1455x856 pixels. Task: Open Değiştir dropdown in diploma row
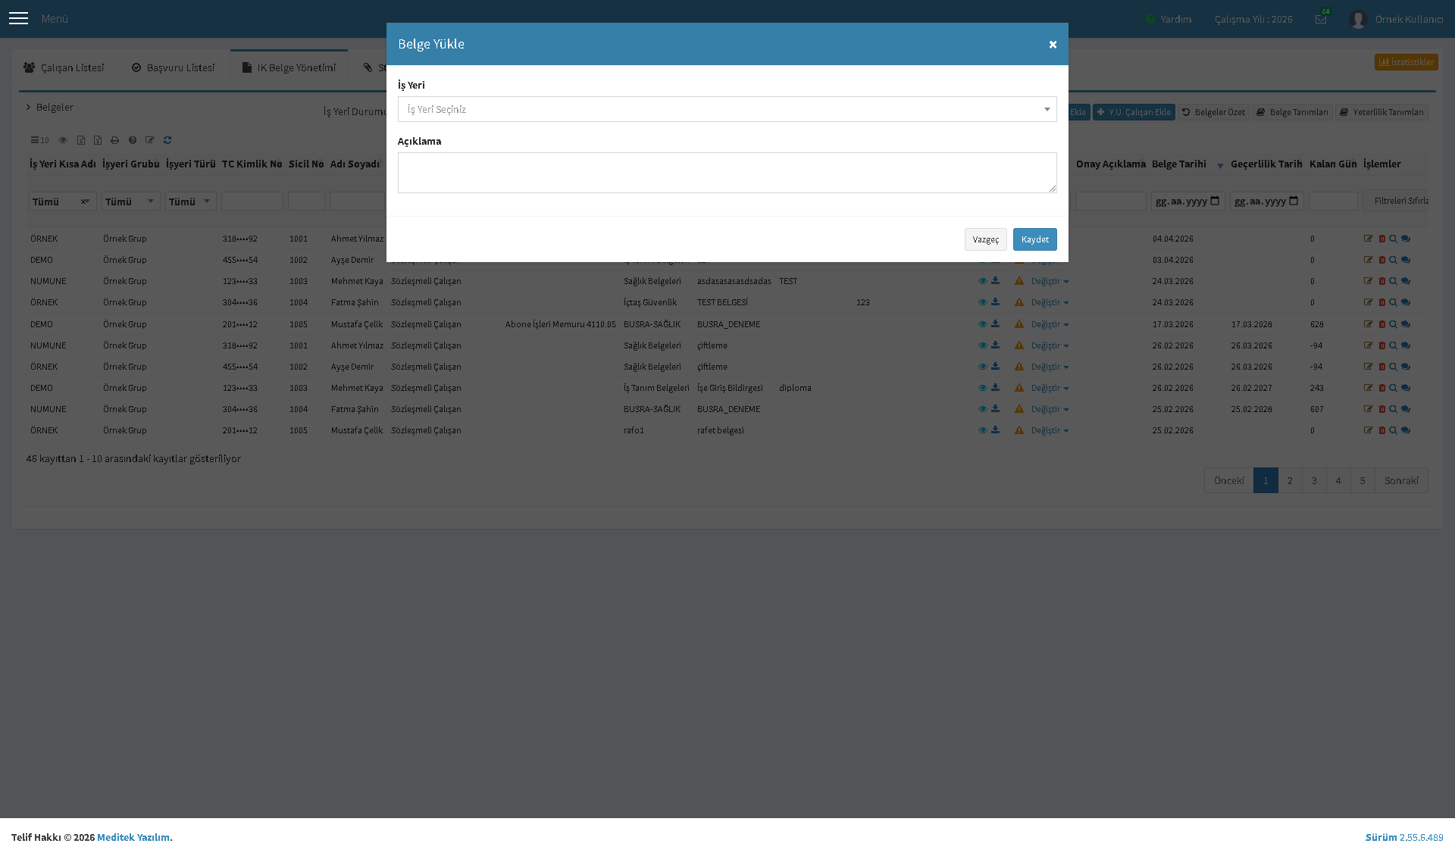point(1050,388)
